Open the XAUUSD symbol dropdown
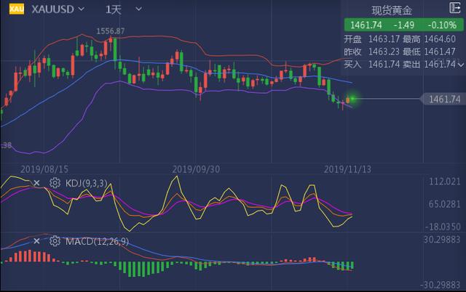466x292 pixels. [x=58, y=9]
